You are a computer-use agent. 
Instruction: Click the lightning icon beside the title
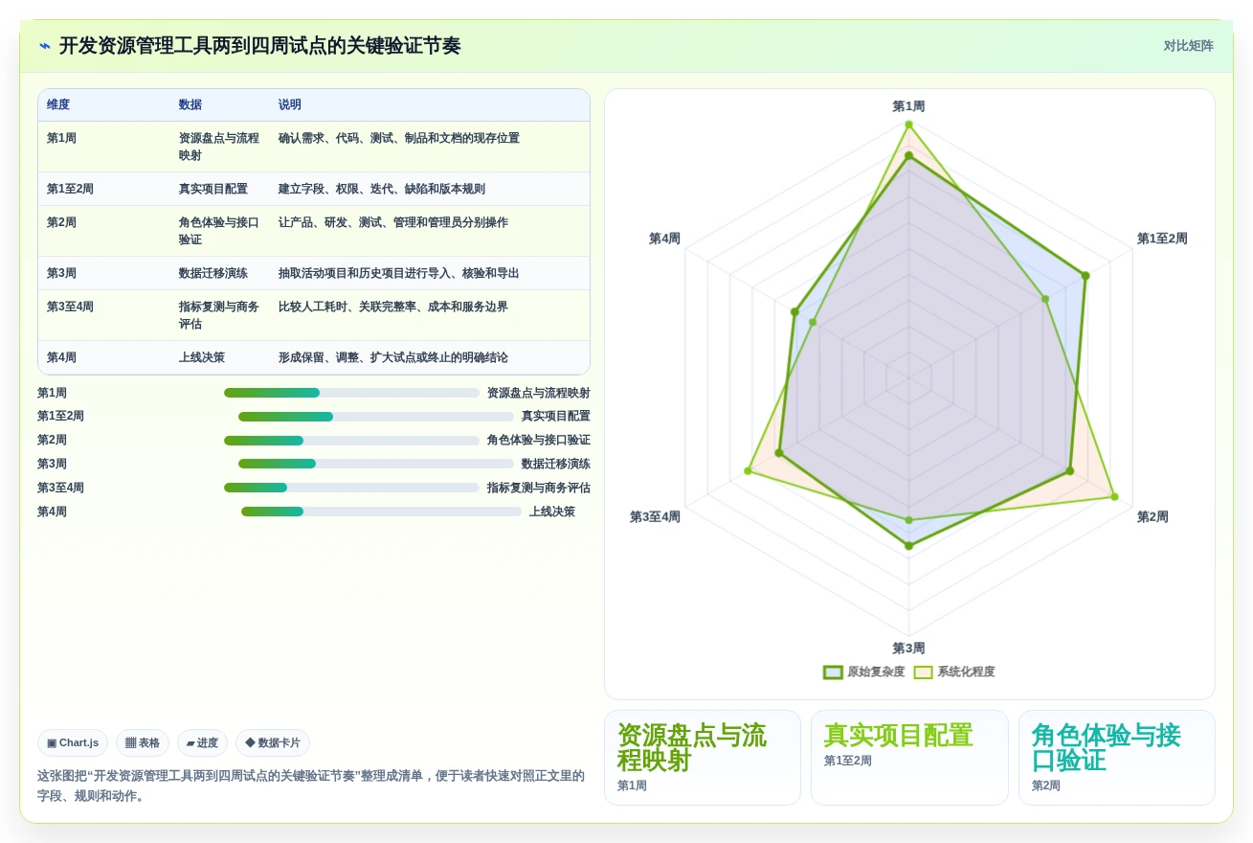(45, 46)
